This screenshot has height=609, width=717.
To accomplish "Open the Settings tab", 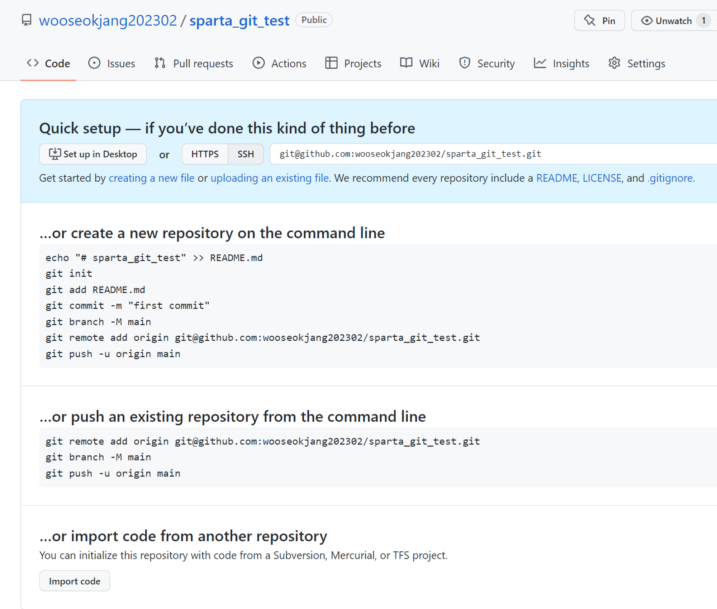I will coord(637,63).
